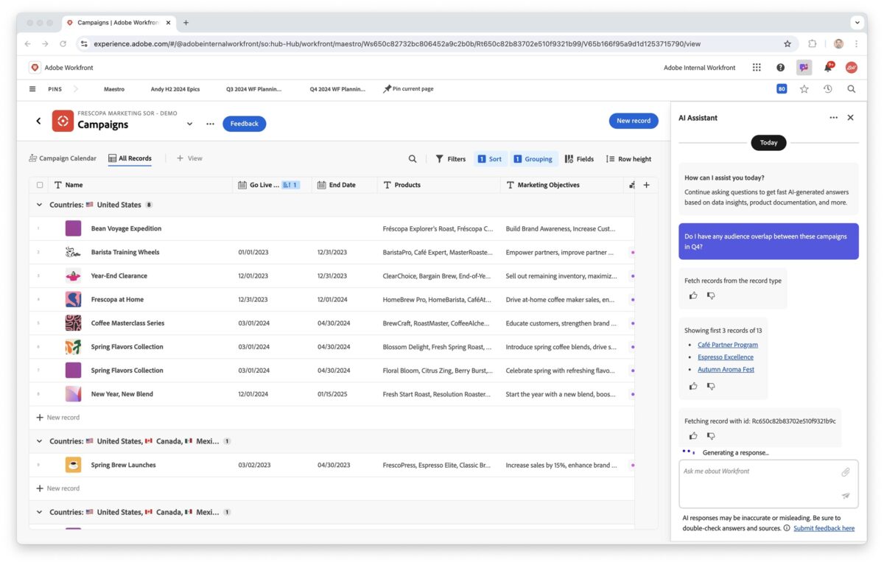
Task: Click the add column plus icon
Action: 646,185
